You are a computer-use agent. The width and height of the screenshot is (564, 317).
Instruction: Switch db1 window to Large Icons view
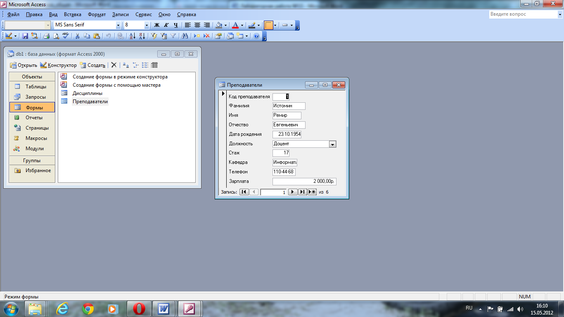pos(126,65)
